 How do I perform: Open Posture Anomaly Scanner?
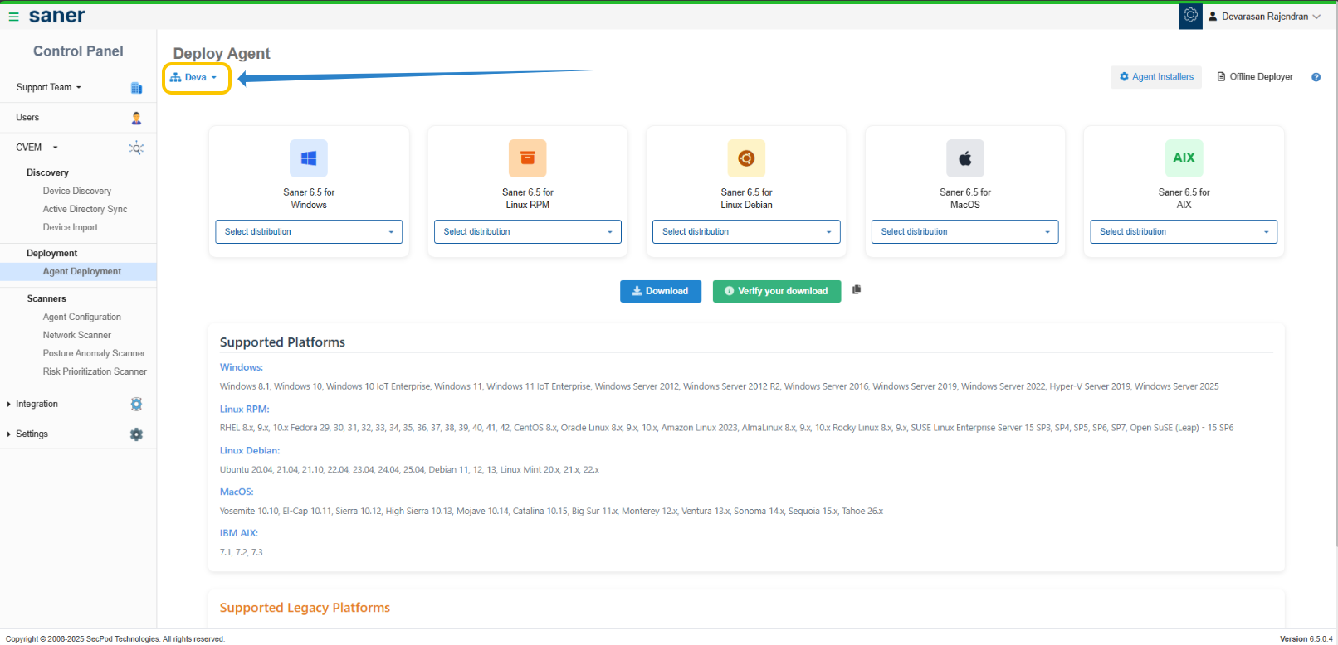tap(94, 353)
